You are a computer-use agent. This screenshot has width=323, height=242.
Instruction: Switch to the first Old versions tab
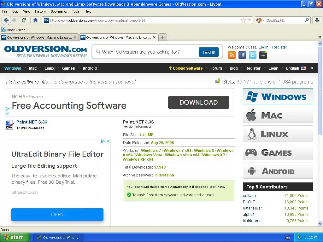click(39, 37)
